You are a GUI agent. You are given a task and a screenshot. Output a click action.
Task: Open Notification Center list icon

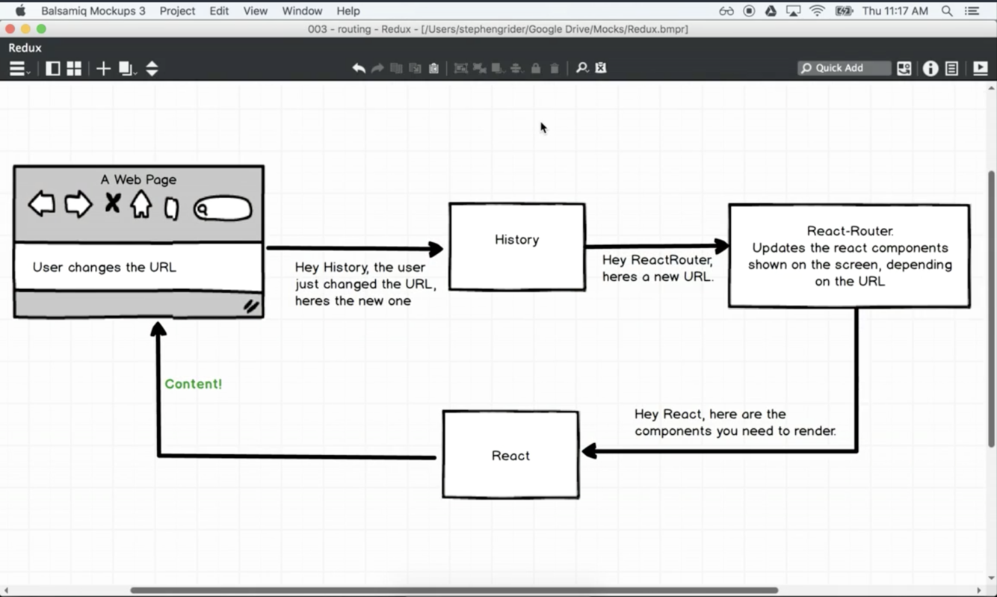coord(972,10)
